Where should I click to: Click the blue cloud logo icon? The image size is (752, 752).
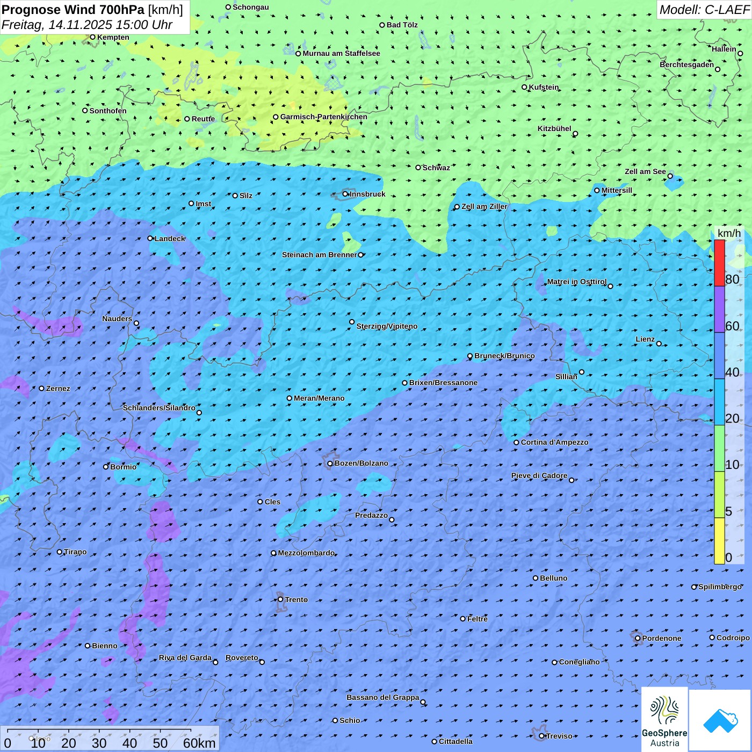pos(720,721)
